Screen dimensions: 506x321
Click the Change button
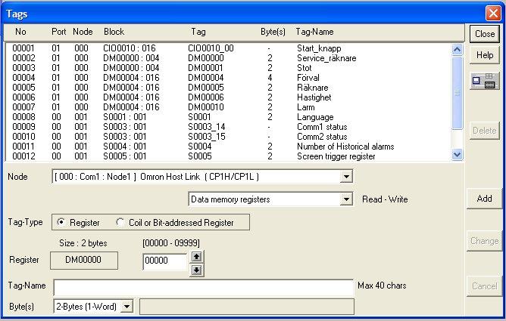click(484, 241)
